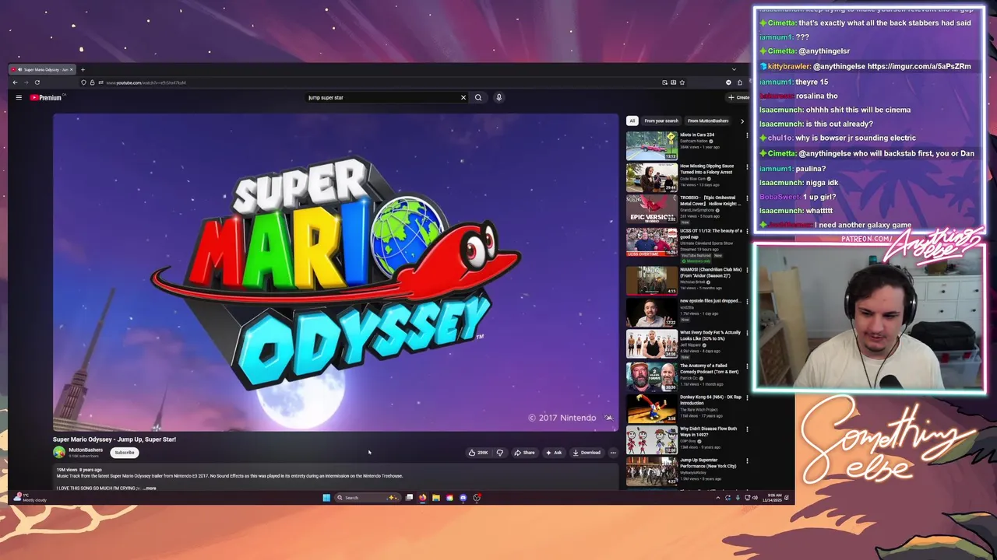This screenshot has width=997, height=560.
Task: Open the options menu for 'How Missing Dipping Sauce'
Action: 747,167
